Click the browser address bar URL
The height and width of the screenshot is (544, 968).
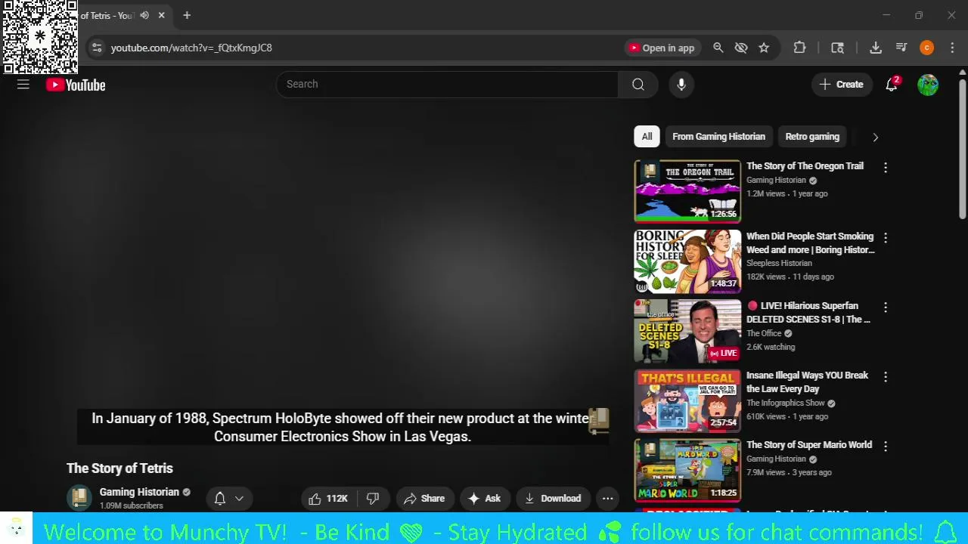[191, 48]
